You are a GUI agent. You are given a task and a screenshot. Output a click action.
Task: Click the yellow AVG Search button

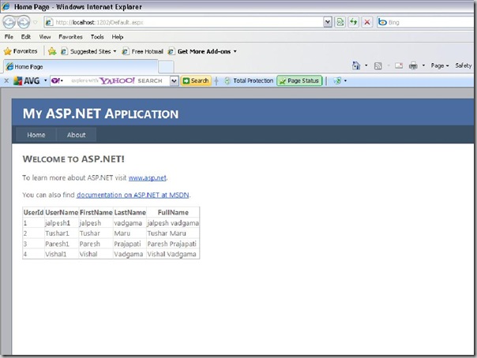pos(196,80)
